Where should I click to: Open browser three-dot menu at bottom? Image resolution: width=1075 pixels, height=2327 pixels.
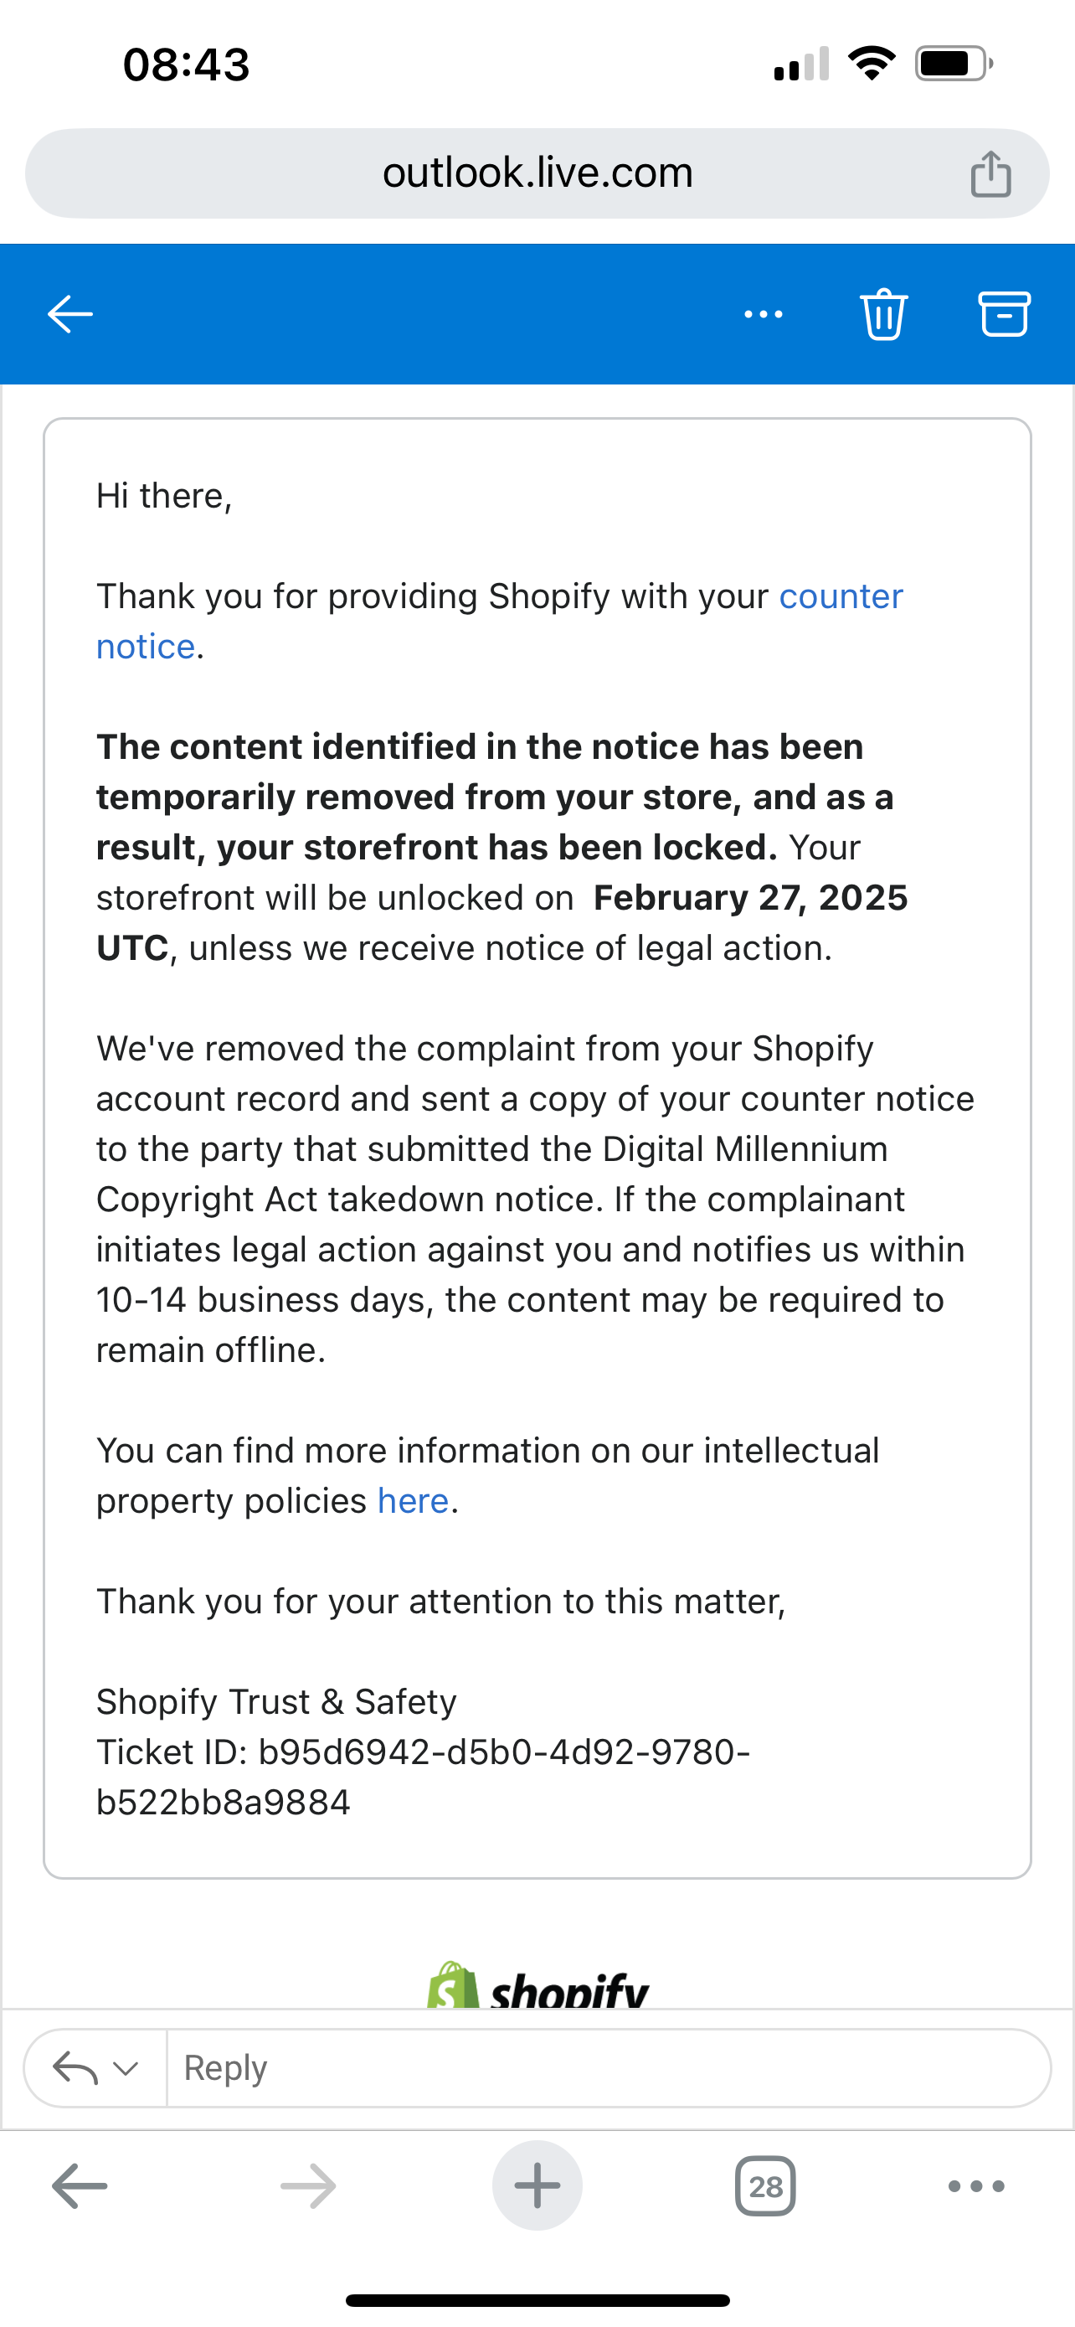975,2186
